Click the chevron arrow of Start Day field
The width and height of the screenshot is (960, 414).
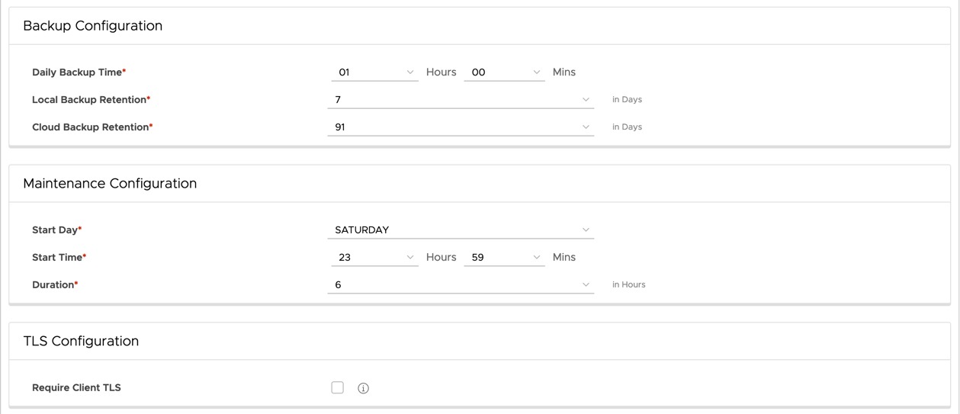[586, 229]
